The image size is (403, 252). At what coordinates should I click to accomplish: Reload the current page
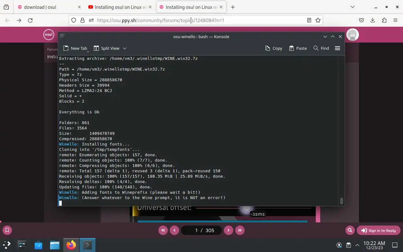pyautogui.click(x=30, y=20)
